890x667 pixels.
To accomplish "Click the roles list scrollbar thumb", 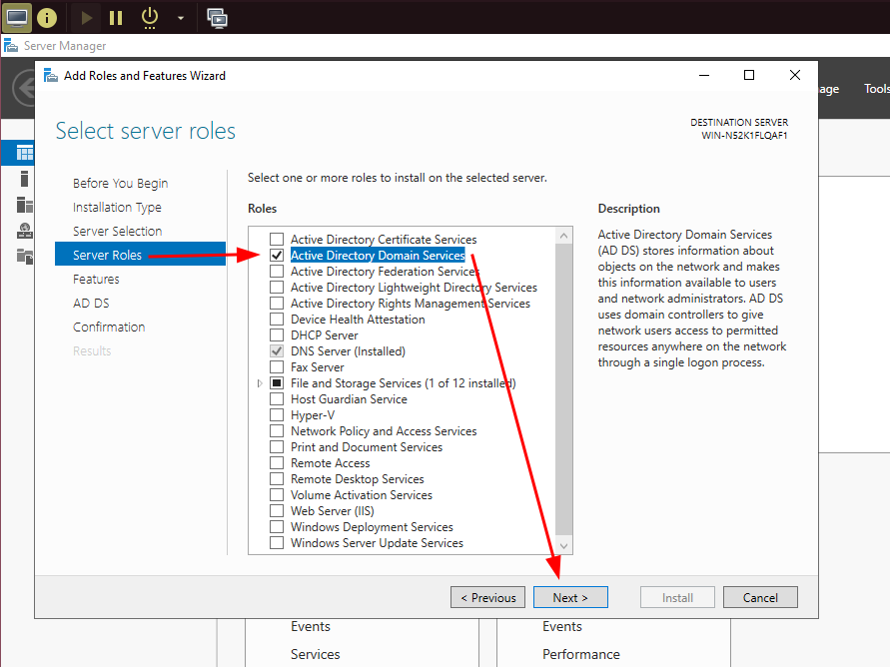I will click(563, 388).
